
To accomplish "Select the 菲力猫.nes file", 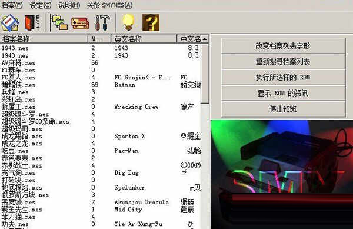I will pos(18,217).
